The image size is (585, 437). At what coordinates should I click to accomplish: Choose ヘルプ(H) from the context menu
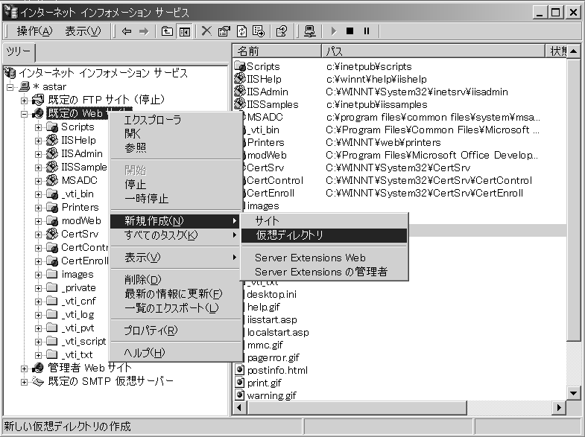[x=175, y=352]
